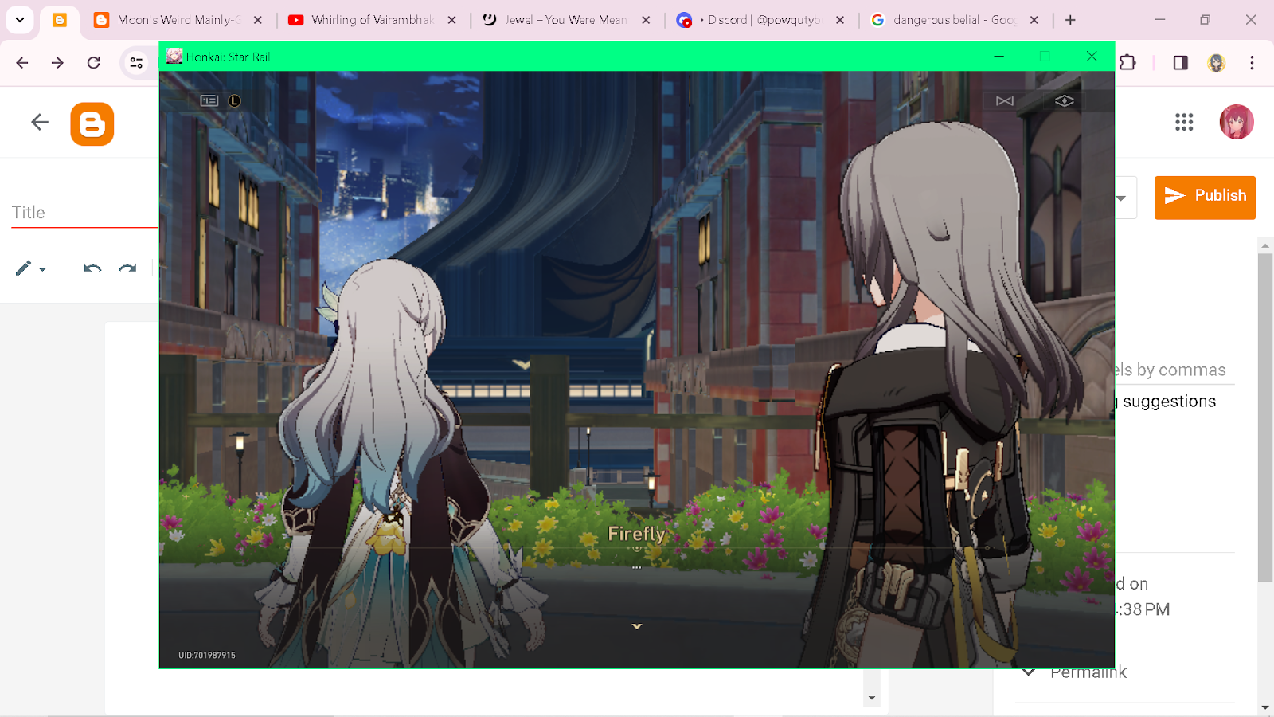Switch to the Moon's Weird Mainly tab

tap(178, 20)
